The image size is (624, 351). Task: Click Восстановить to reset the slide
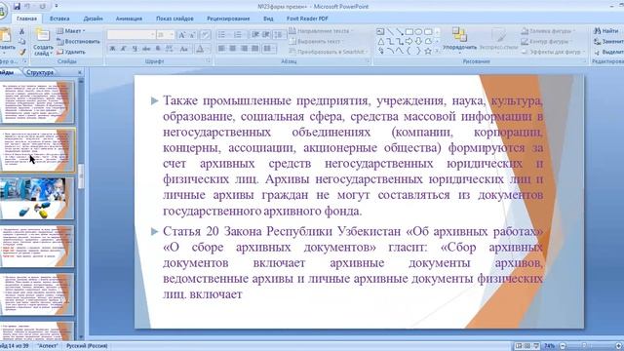[78, 41]
